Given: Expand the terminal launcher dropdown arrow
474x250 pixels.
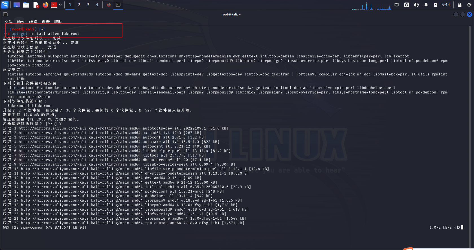Looking at the screenshot, I should click(60, 5).
